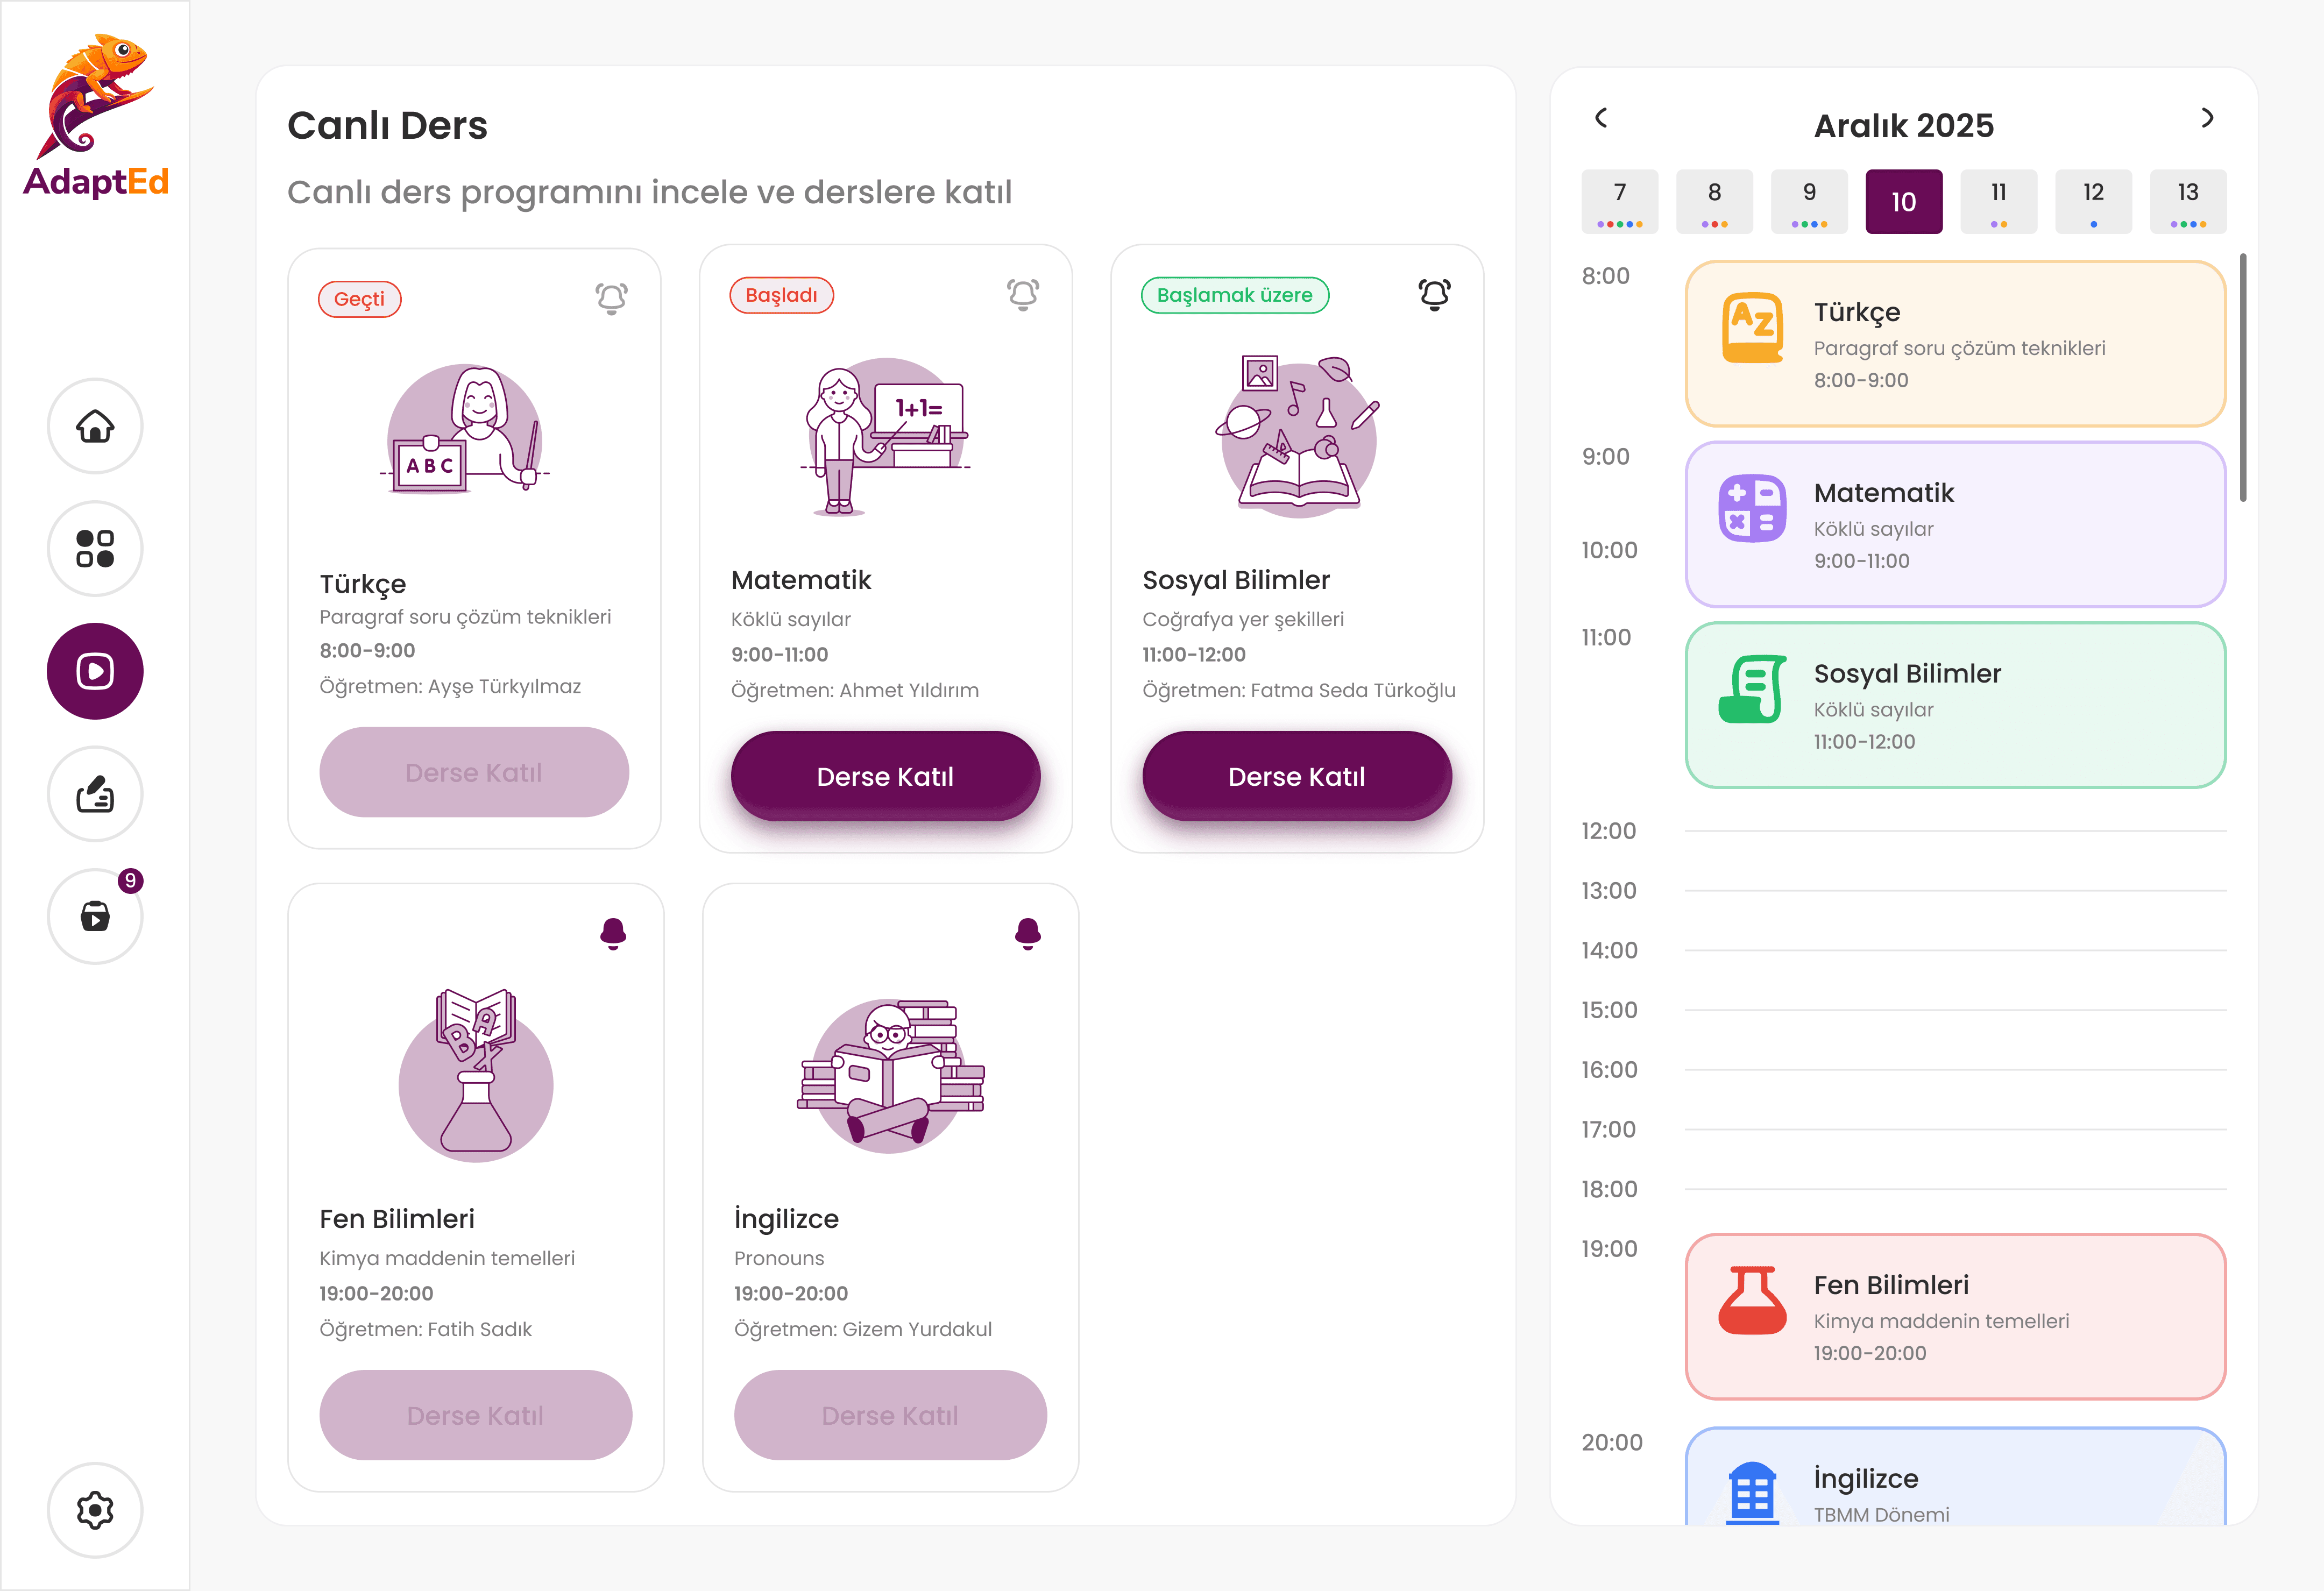Join the Sosyal Bilimler lesson
Viewport: 2324px width, 1591px height.
(1296, 776)
